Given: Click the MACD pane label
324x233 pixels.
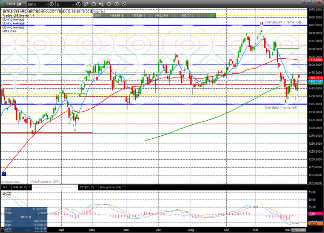Looking at the screenshot, I should (7, 194).
